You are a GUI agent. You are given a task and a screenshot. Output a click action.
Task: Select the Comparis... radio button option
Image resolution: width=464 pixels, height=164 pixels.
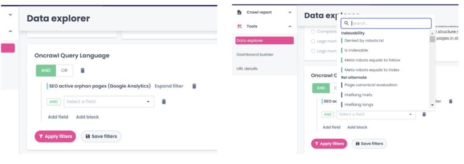click(313, 31)
